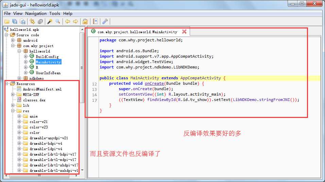
Task: Click the Sync with editor arrows icon
Action: (x=32, y=21)
